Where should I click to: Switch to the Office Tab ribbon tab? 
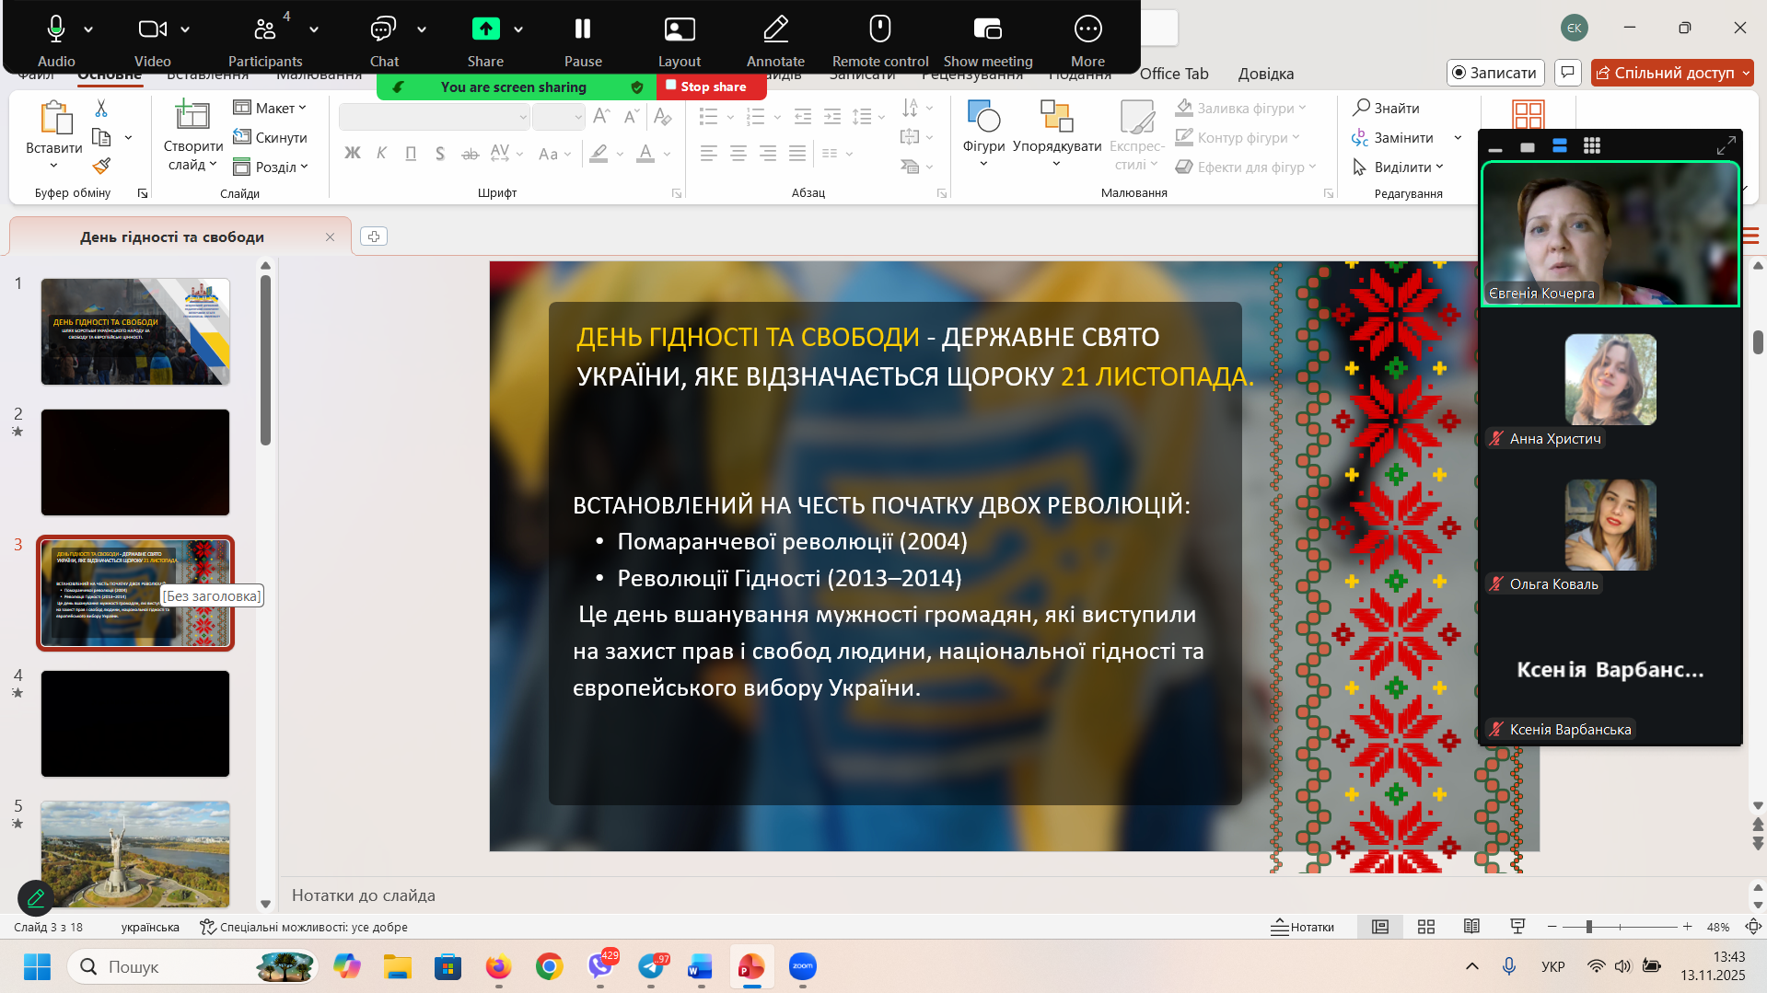tap(1173, 74)
